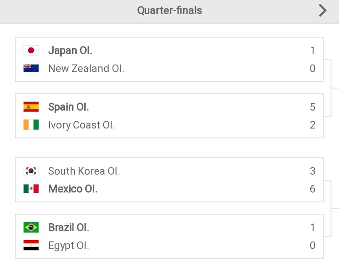Click the Egypt flag icon
Viewport: 339px width, 265px height.
tap(31, 245)
